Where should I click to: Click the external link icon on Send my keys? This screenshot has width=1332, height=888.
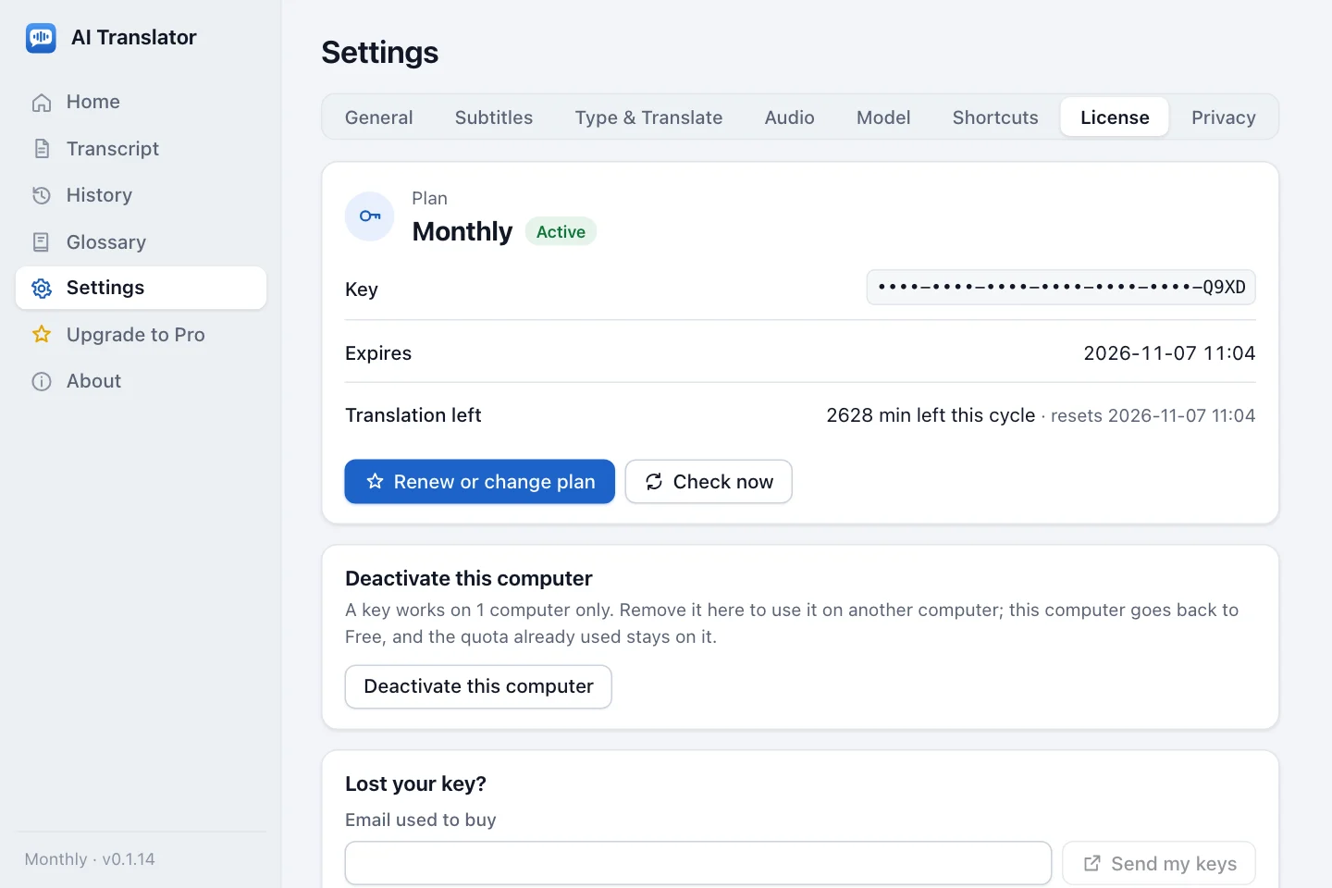[1091, 863]
